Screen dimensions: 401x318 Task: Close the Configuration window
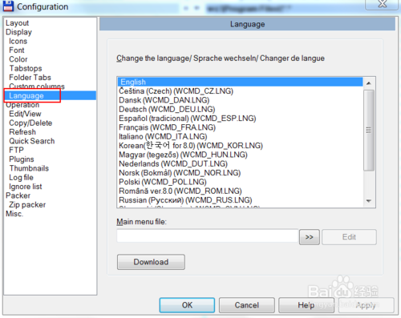[382, 4]
